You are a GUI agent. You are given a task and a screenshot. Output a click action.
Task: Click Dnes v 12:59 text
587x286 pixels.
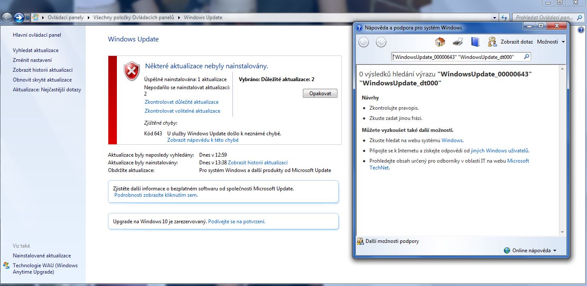213,155
